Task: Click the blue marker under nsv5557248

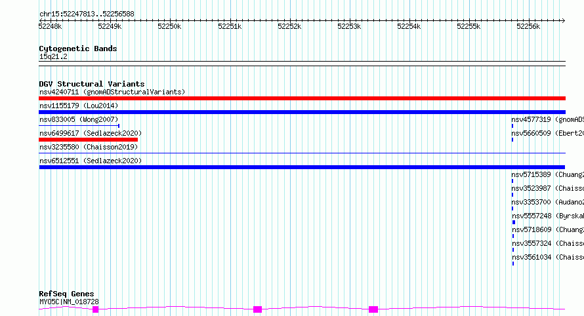Action: tap(514, 222)
